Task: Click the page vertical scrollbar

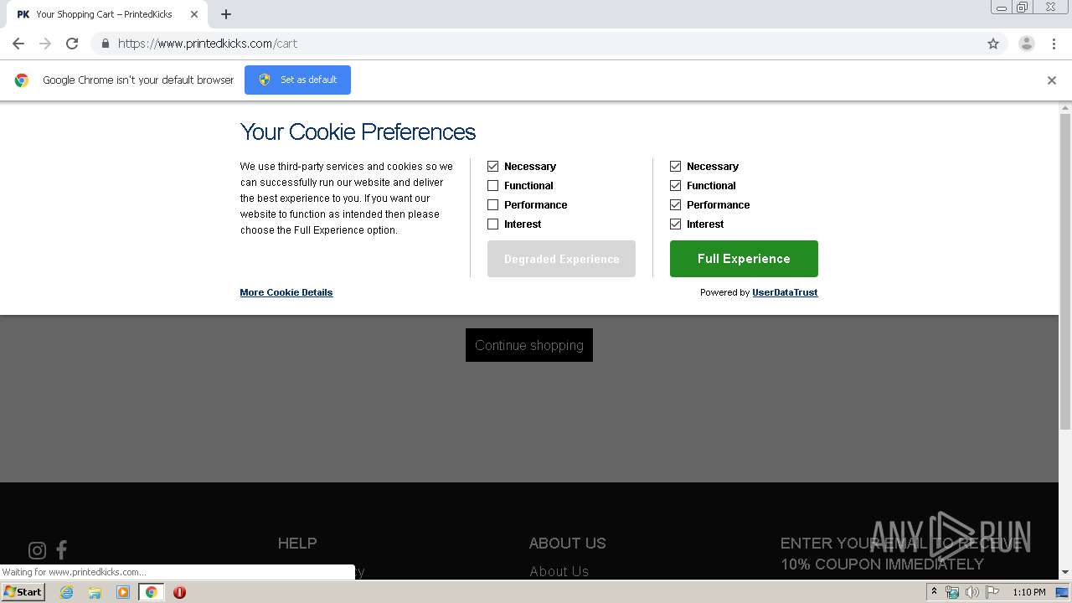Action: (1065, 270)
